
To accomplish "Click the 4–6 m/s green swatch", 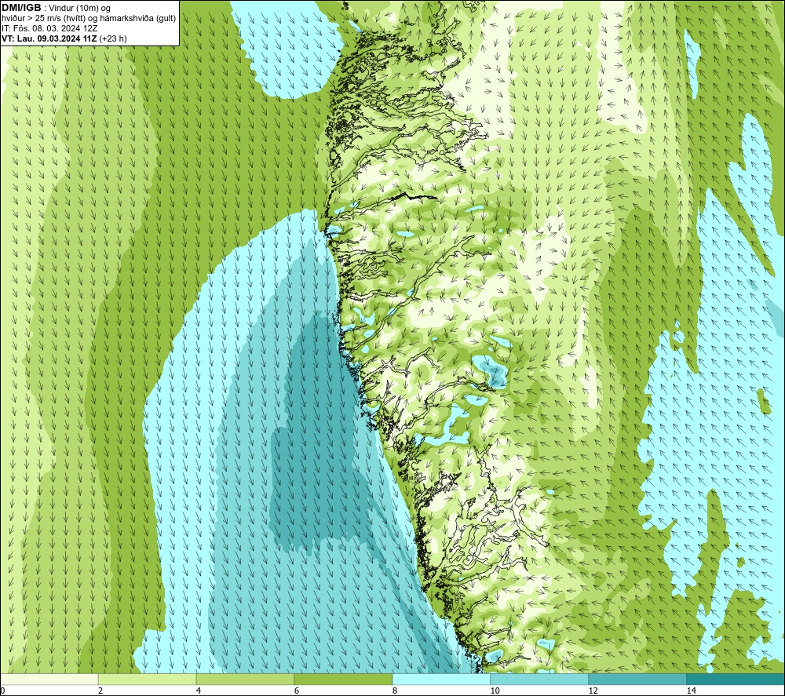I will coord(245,679).
